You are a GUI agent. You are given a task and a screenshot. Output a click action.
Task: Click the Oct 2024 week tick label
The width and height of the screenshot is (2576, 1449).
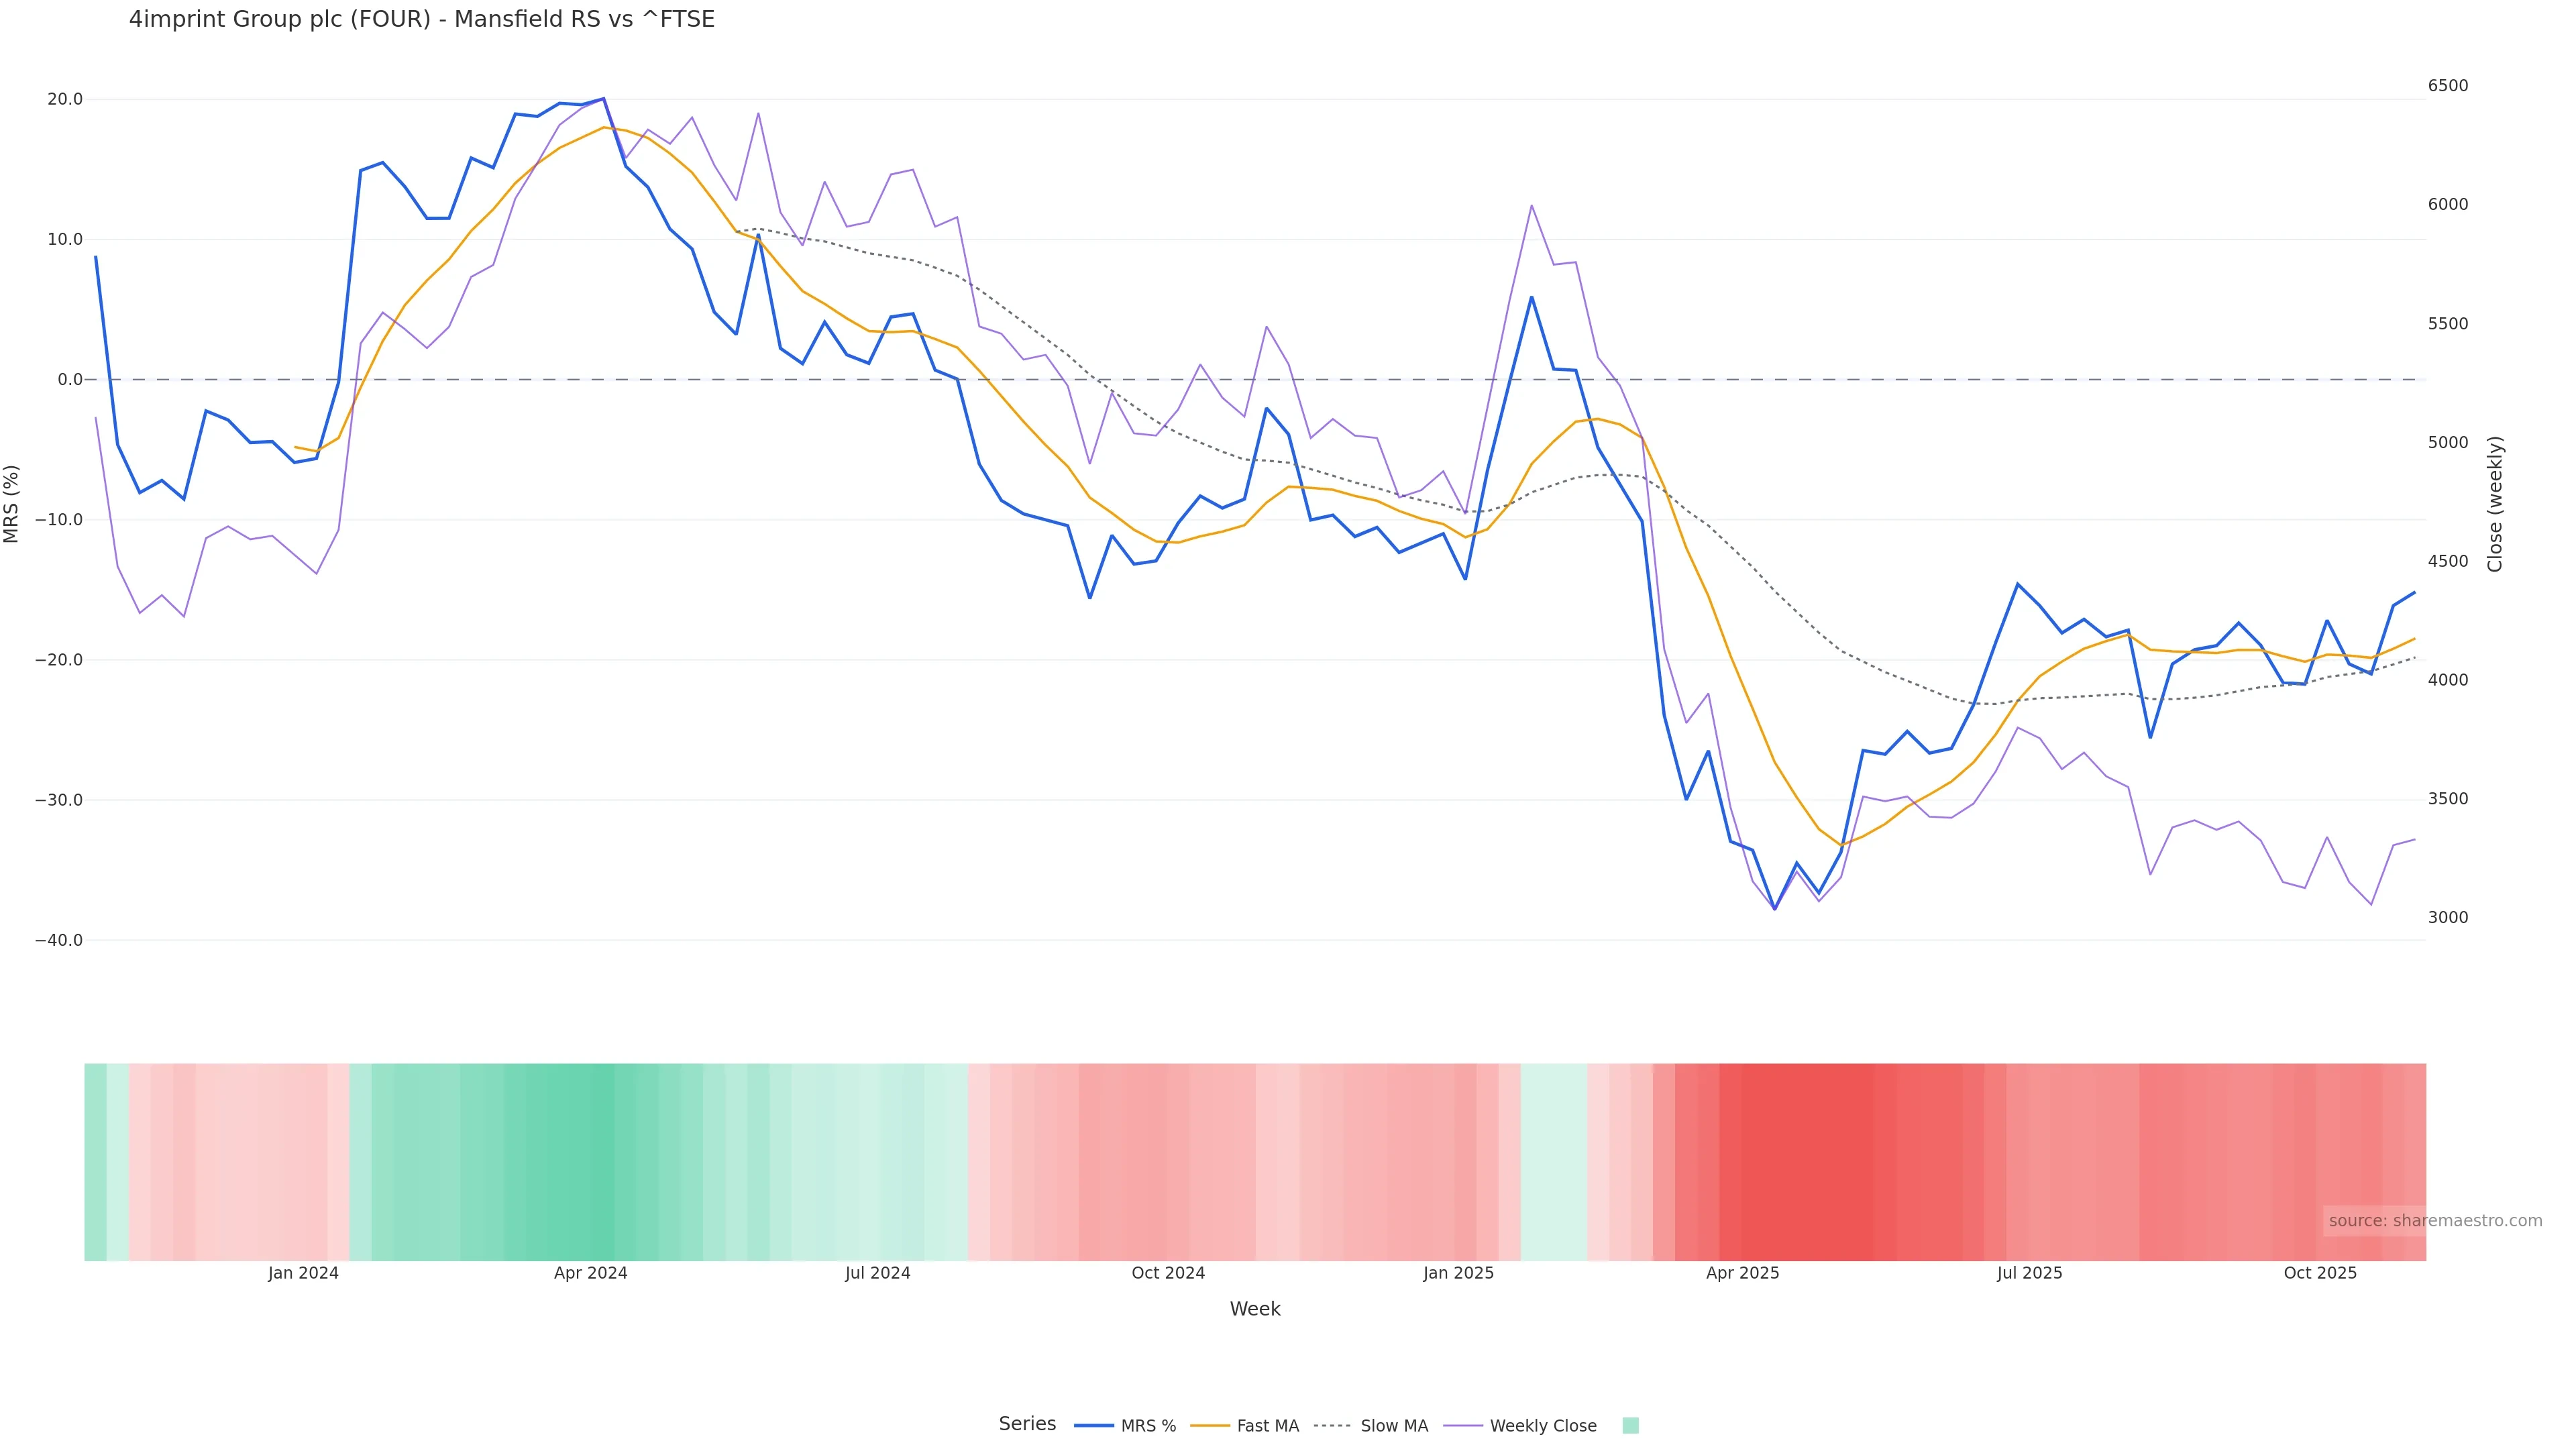1168,1273
